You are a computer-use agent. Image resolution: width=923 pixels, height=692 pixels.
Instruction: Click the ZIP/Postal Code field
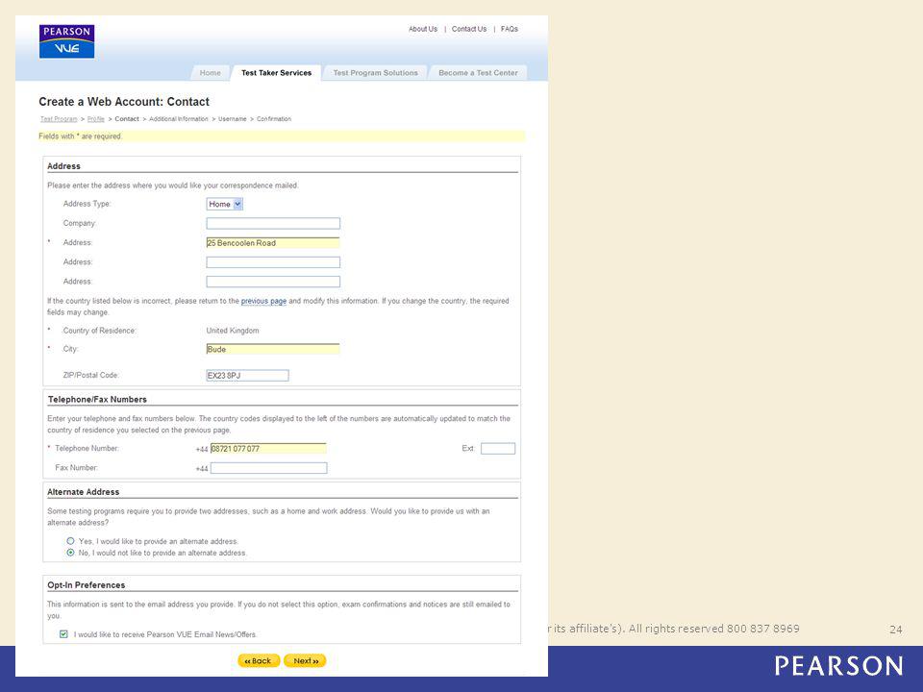247,376
